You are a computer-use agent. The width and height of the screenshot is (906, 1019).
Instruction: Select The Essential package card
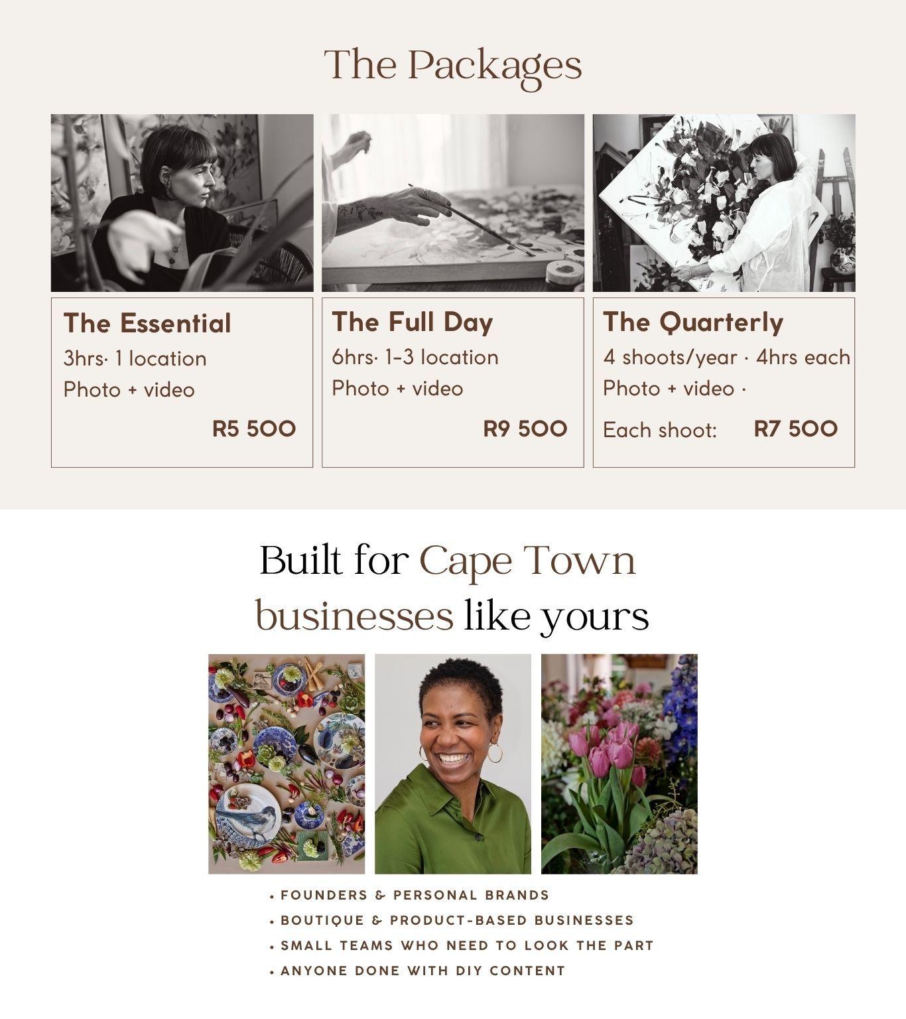click(x=182, y=382)
